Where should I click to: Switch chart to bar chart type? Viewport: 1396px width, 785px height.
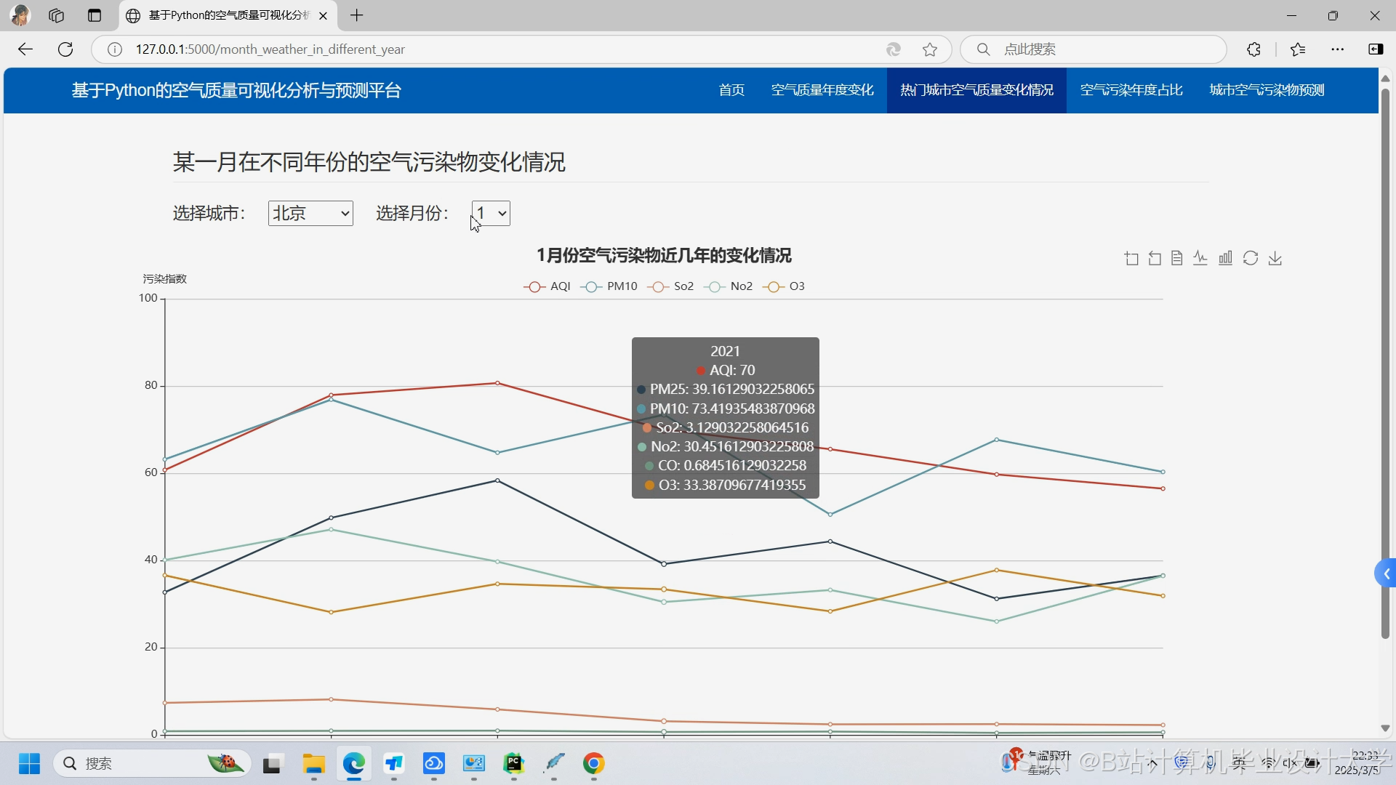click(1226, 258)
